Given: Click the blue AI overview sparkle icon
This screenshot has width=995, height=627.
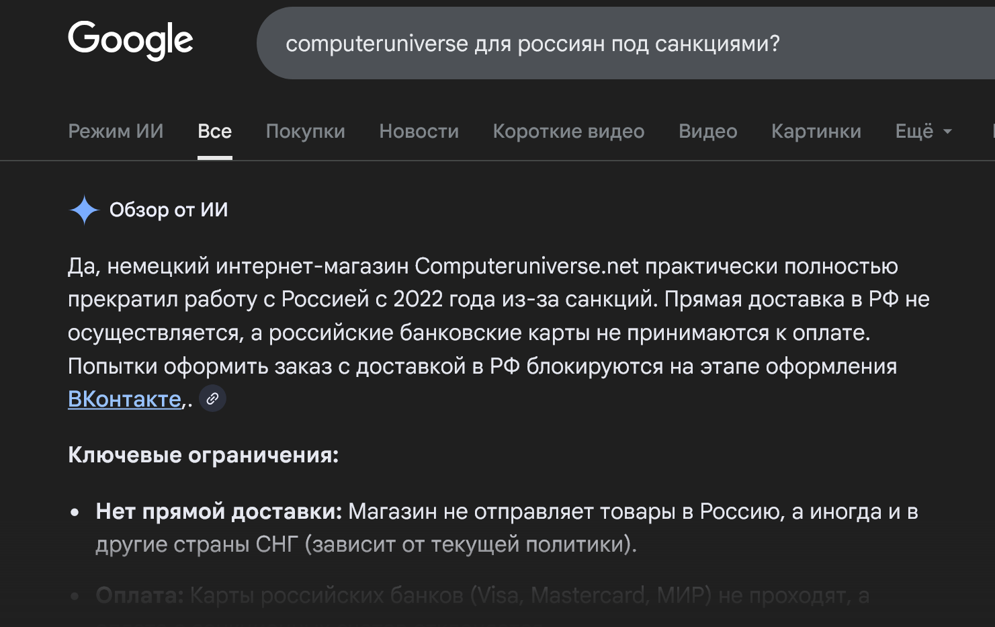Looking at the screenshot, I should (x=84, y=210).
